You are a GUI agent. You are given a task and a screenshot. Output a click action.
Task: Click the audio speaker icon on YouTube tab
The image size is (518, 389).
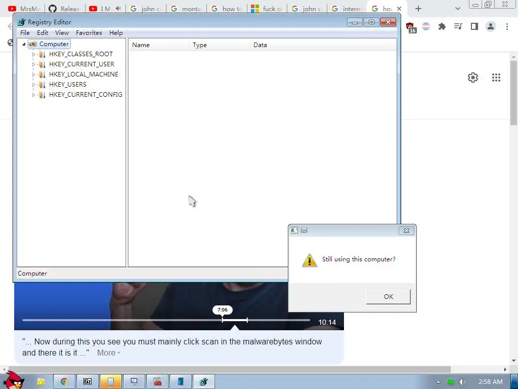[x=118, y=9]
